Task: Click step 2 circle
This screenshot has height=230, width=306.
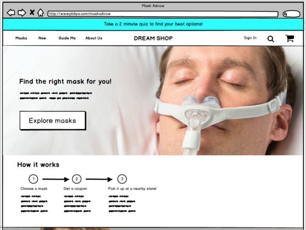Action: coord(77,179)
